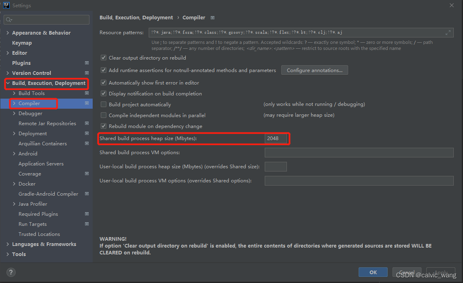Click the OK button

point(372,272)
